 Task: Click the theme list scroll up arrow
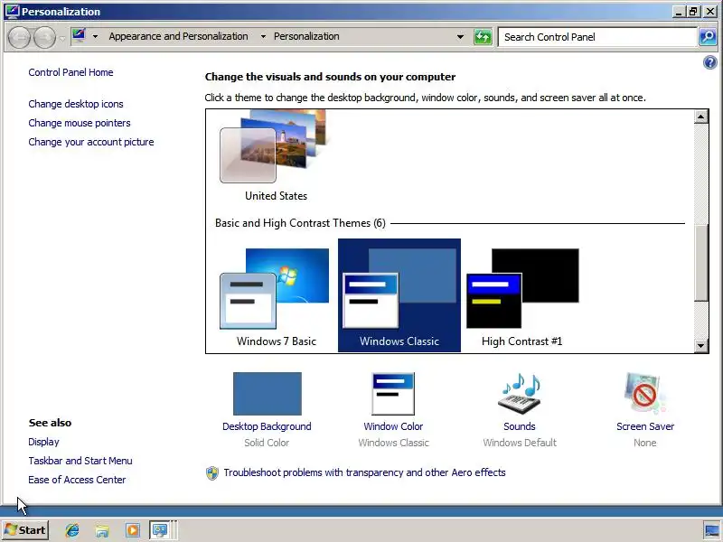point(701,117)
